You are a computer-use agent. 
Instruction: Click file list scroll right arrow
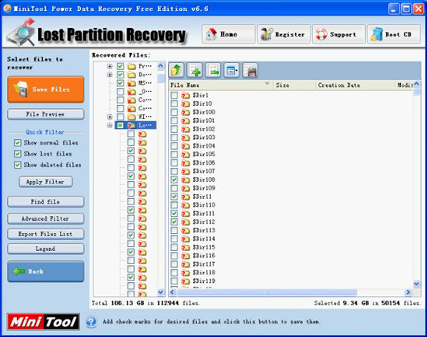click(408, 292)
